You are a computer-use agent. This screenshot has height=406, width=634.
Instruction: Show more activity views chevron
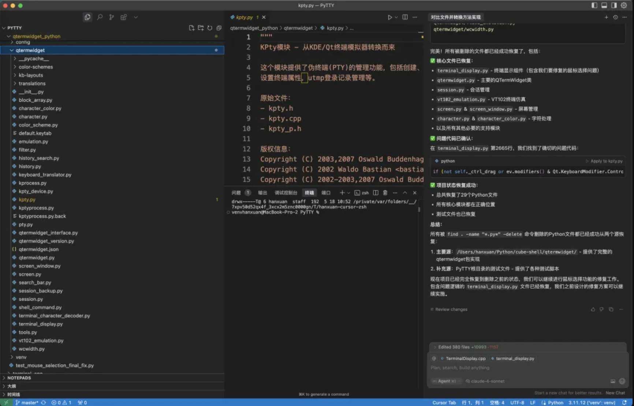[x=136, y=17]
